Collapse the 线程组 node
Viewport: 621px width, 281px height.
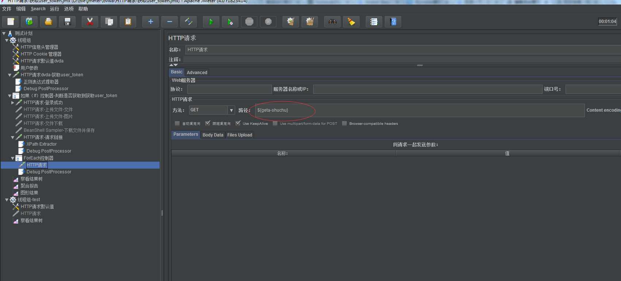tap(7, 40)
